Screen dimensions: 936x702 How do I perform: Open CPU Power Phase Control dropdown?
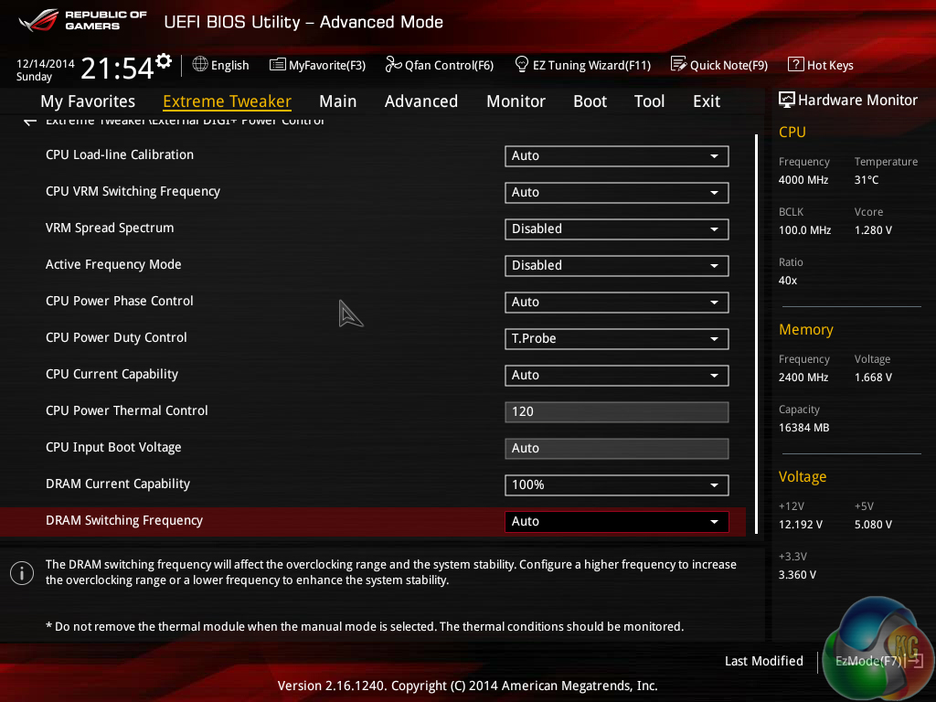click(617, 302)
